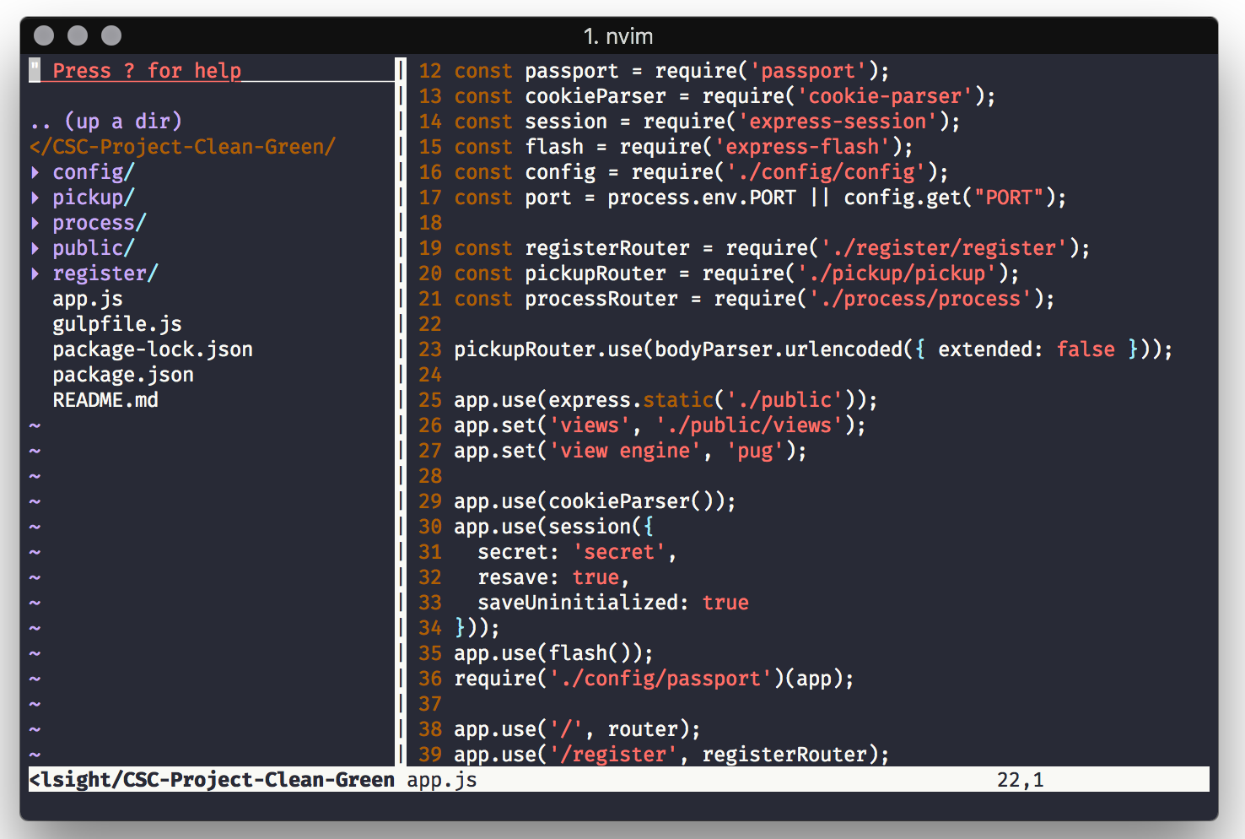
Task: Open package.json from NERDTree
Action: coord(122,374)
